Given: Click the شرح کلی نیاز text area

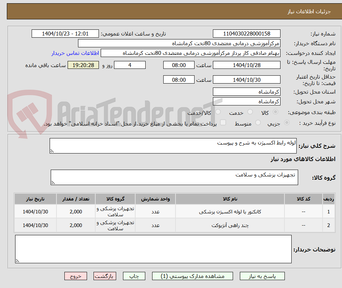Looking at the screenshot, I should 173,146.
